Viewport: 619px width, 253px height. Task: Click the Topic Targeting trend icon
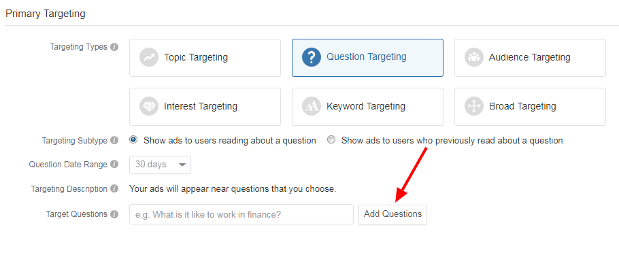click(x=149, y=58)
